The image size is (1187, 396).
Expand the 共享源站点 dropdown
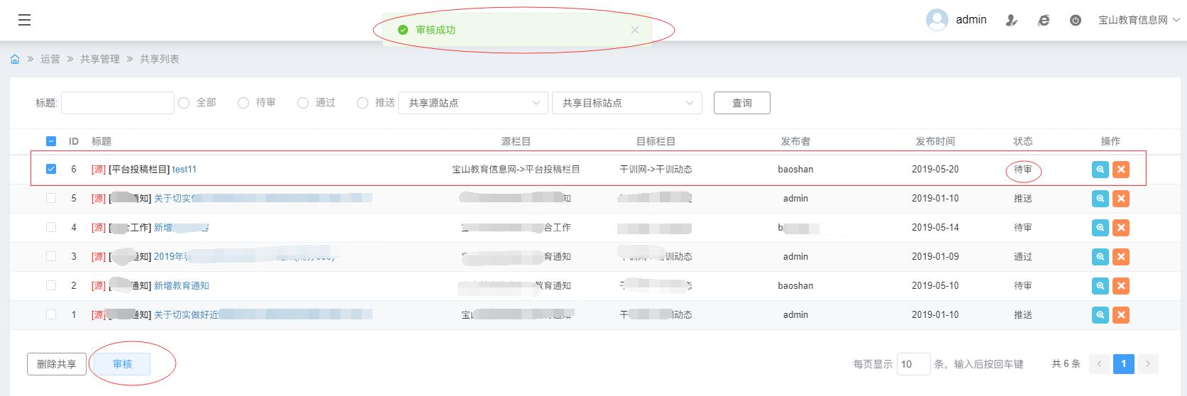pyautogui.click(x=473, y=103)
